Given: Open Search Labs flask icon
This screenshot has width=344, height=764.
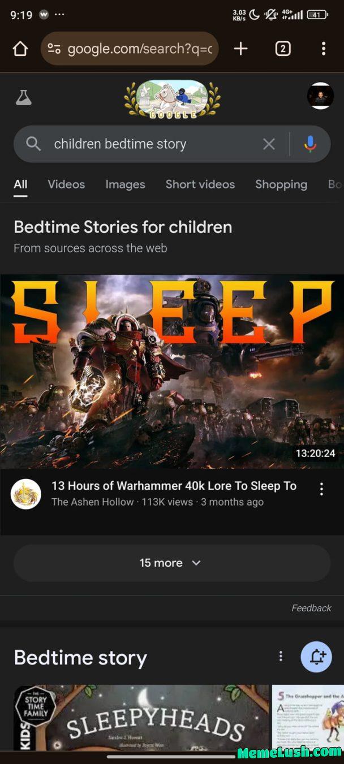Looking at the screenshot, I should [x=23, y=97].
